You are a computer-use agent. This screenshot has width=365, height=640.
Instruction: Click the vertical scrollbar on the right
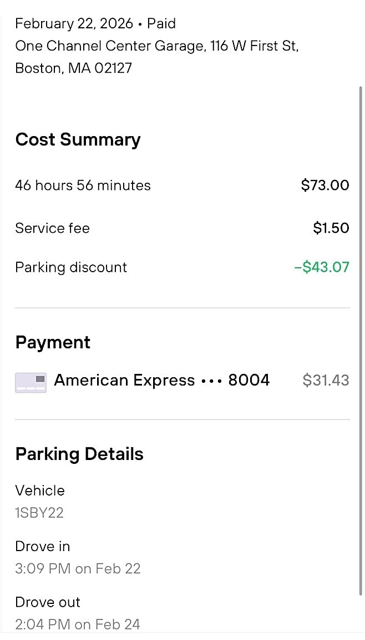pos(361,333)
